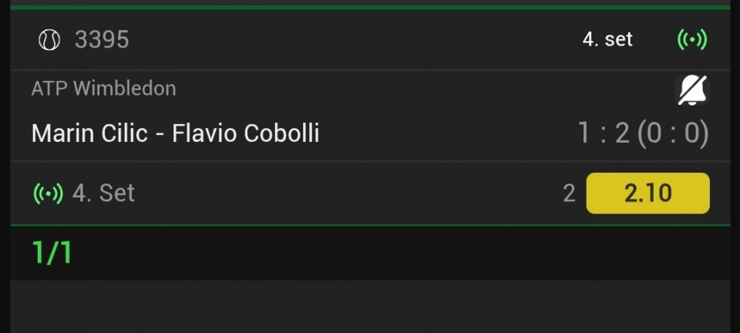Image resolution: width=740 pixels, height=333 pixels.
Task: Click the dark bar containing 1/1
Action: click(370, 254)
